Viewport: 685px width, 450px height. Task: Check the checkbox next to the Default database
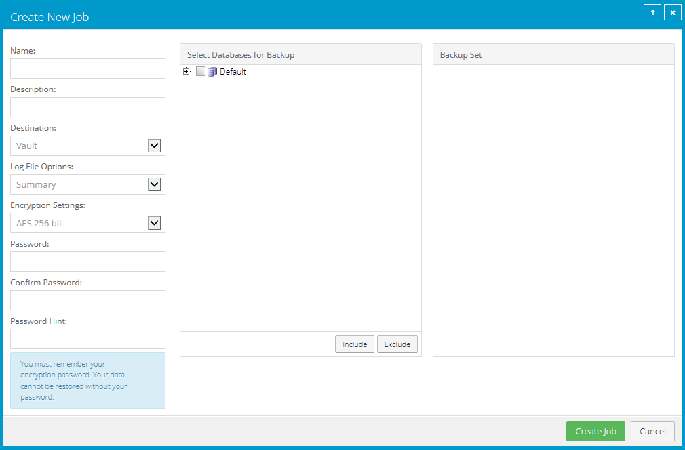200,71
